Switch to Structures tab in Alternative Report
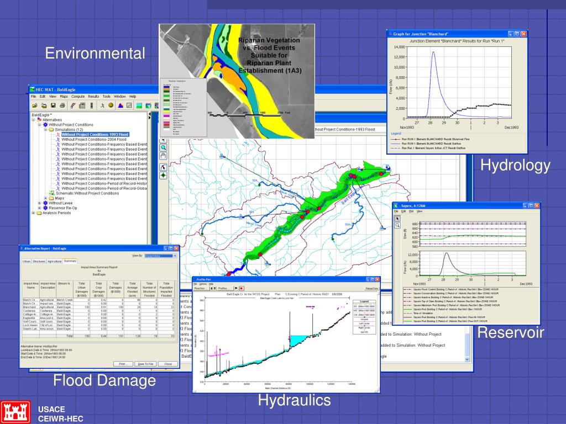 click(39, 261)
